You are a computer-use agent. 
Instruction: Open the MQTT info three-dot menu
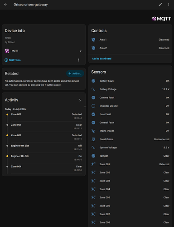coord(78,60)
